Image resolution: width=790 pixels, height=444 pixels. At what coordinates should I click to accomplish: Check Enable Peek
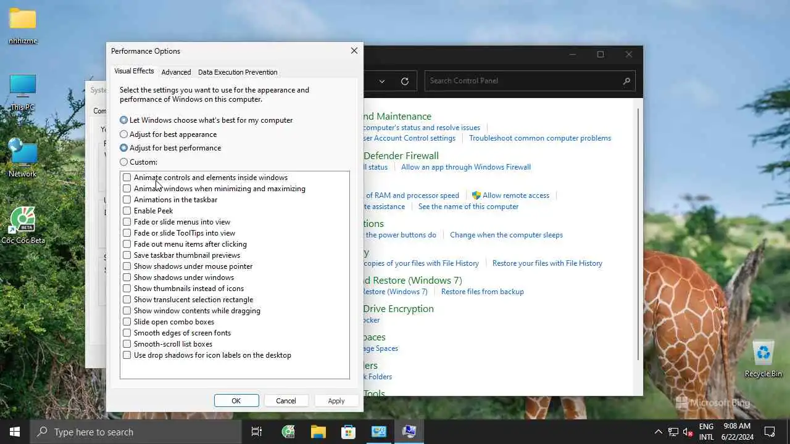pyautogui.click(x=127, y=211)
